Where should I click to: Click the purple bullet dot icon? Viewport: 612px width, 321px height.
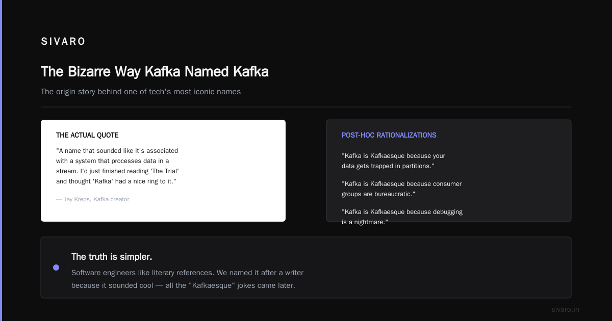coord(56,267)
